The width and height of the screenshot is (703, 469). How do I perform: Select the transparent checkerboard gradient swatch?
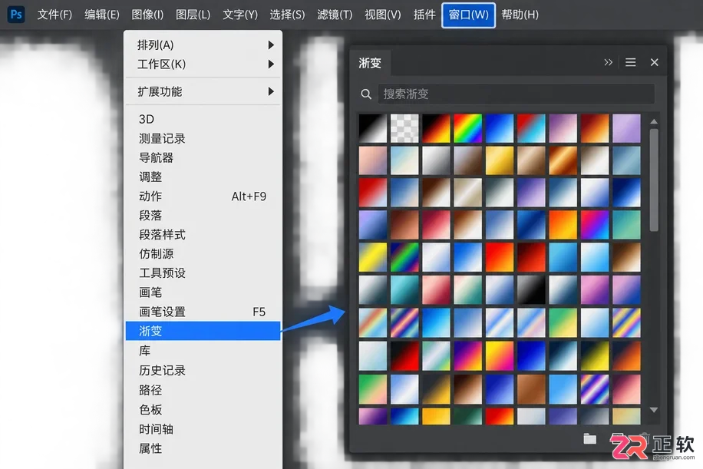point(404,128)
